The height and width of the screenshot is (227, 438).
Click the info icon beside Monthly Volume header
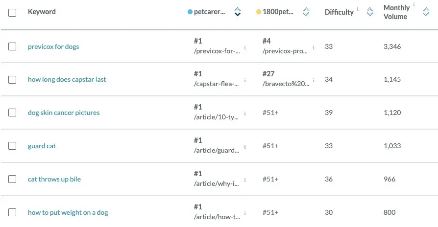point(414,4)
